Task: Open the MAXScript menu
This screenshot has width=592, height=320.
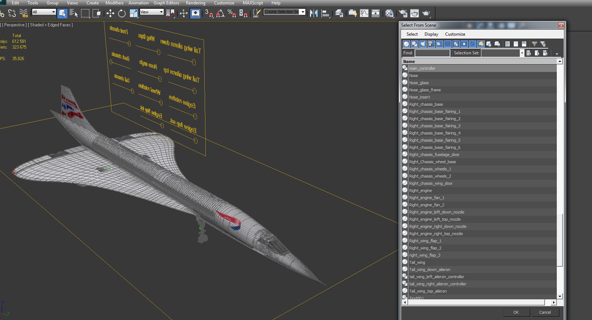Action: coord(253,3)
